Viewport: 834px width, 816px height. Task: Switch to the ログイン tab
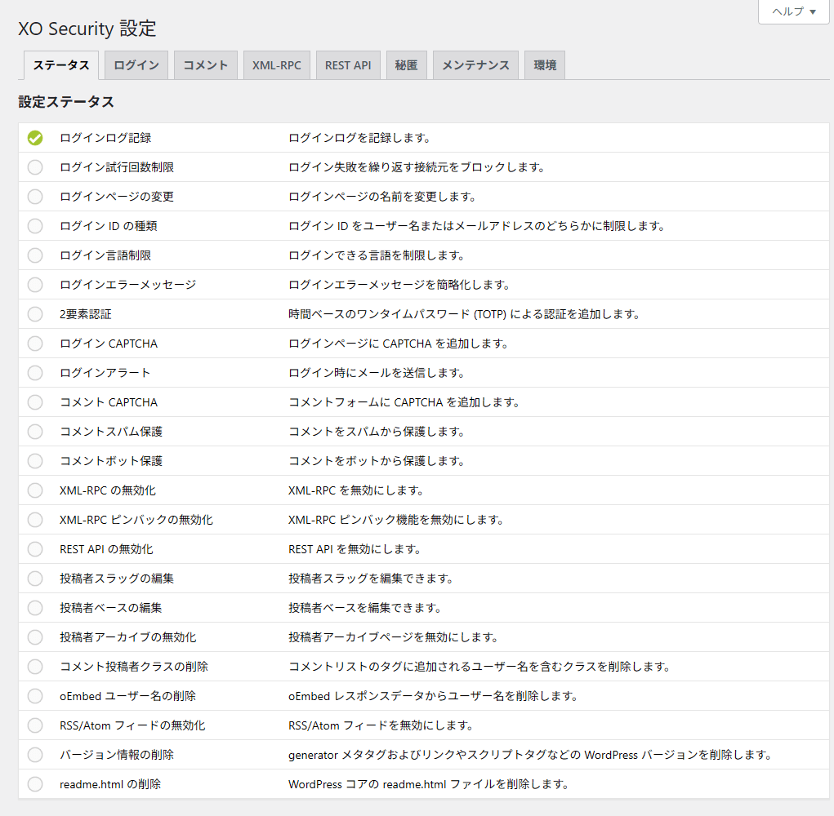tap(136, 65)
